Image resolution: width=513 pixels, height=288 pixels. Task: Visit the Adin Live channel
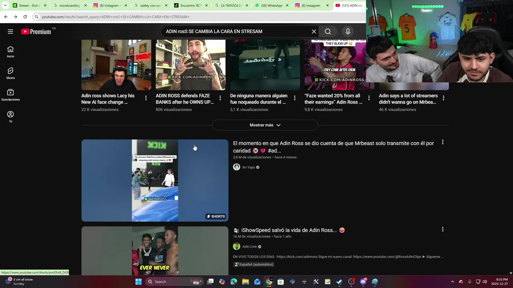click(249, 246)
